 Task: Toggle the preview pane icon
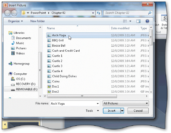[139, 21]
